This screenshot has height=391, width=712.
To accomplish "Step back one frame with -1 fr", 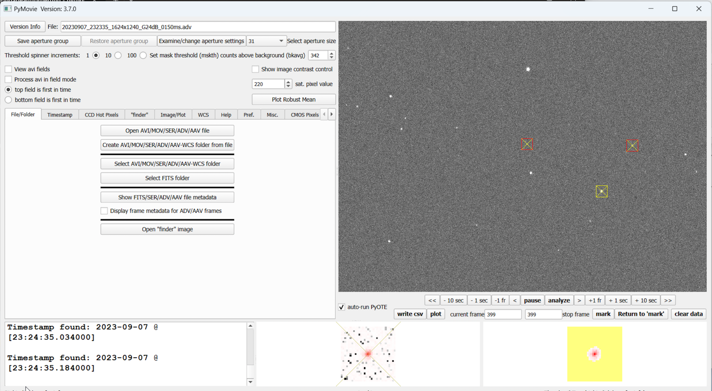I will coord(500,300).
